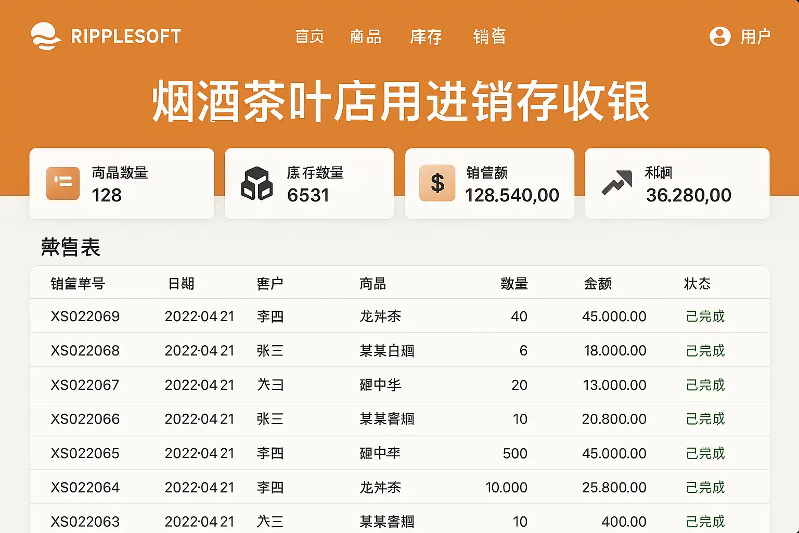Image resolution: width=799 pixels, height=533 pixels.
Task: Click amount 13.000.00 in row XS022067
Action: tap(615, 385)
